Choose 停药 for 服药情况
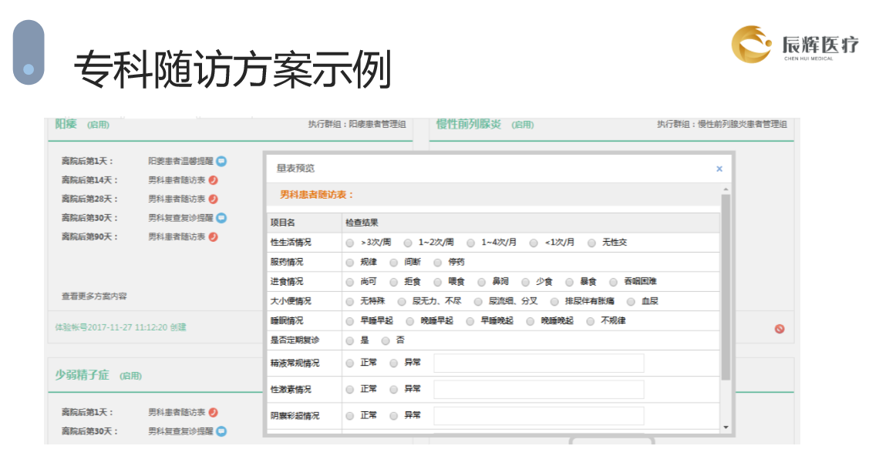This screenshot has width=869, height=456. [x=438, y=263]
